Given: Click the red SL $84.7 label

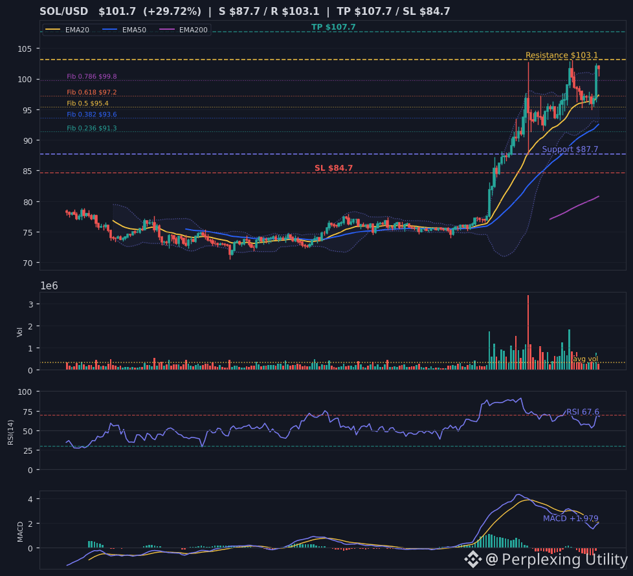Looking at the screenshot, I should [334, 168].
